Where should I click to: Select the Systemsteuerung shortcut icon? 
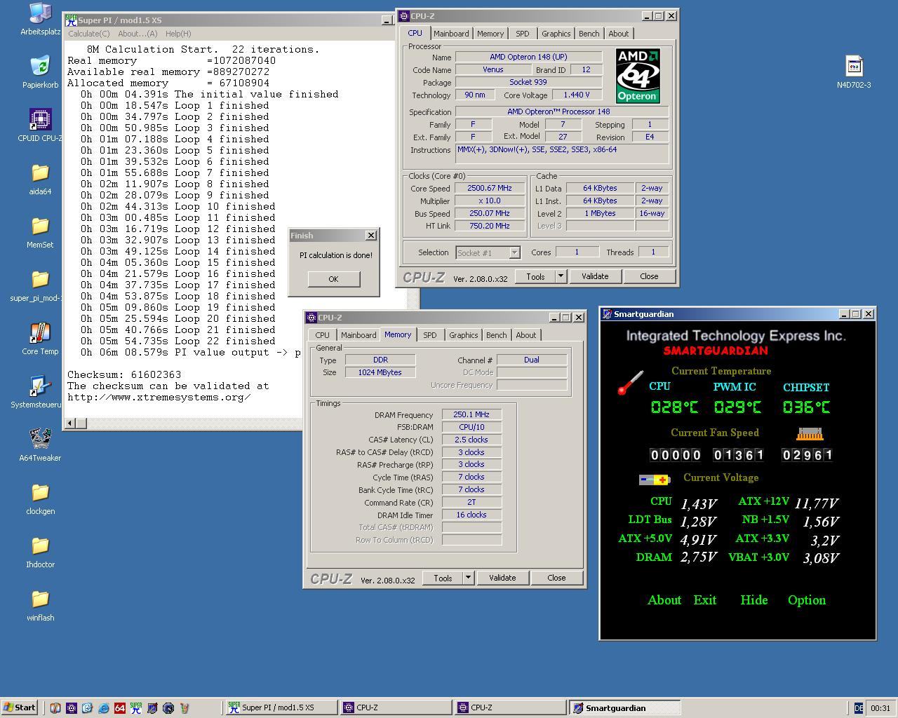point(40,386)
